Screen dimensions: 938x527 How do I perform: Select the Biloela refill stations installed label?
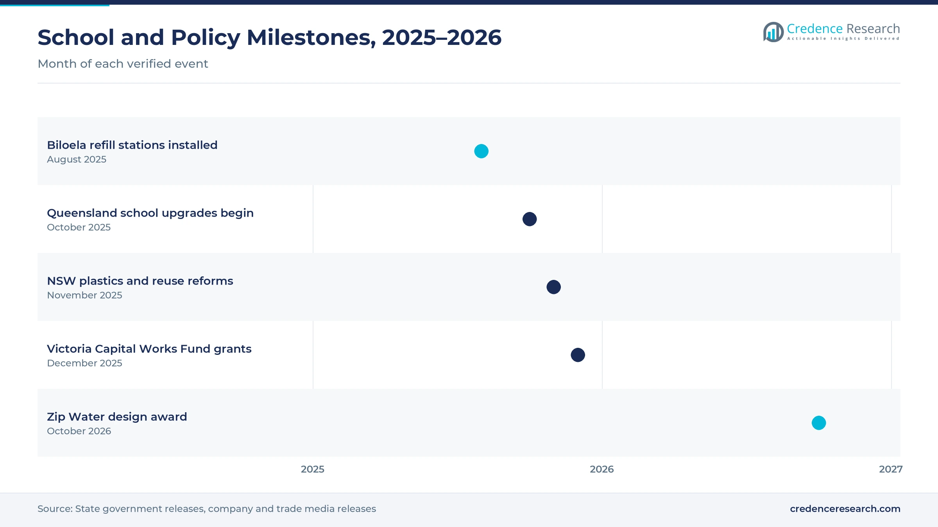(132, 145)
